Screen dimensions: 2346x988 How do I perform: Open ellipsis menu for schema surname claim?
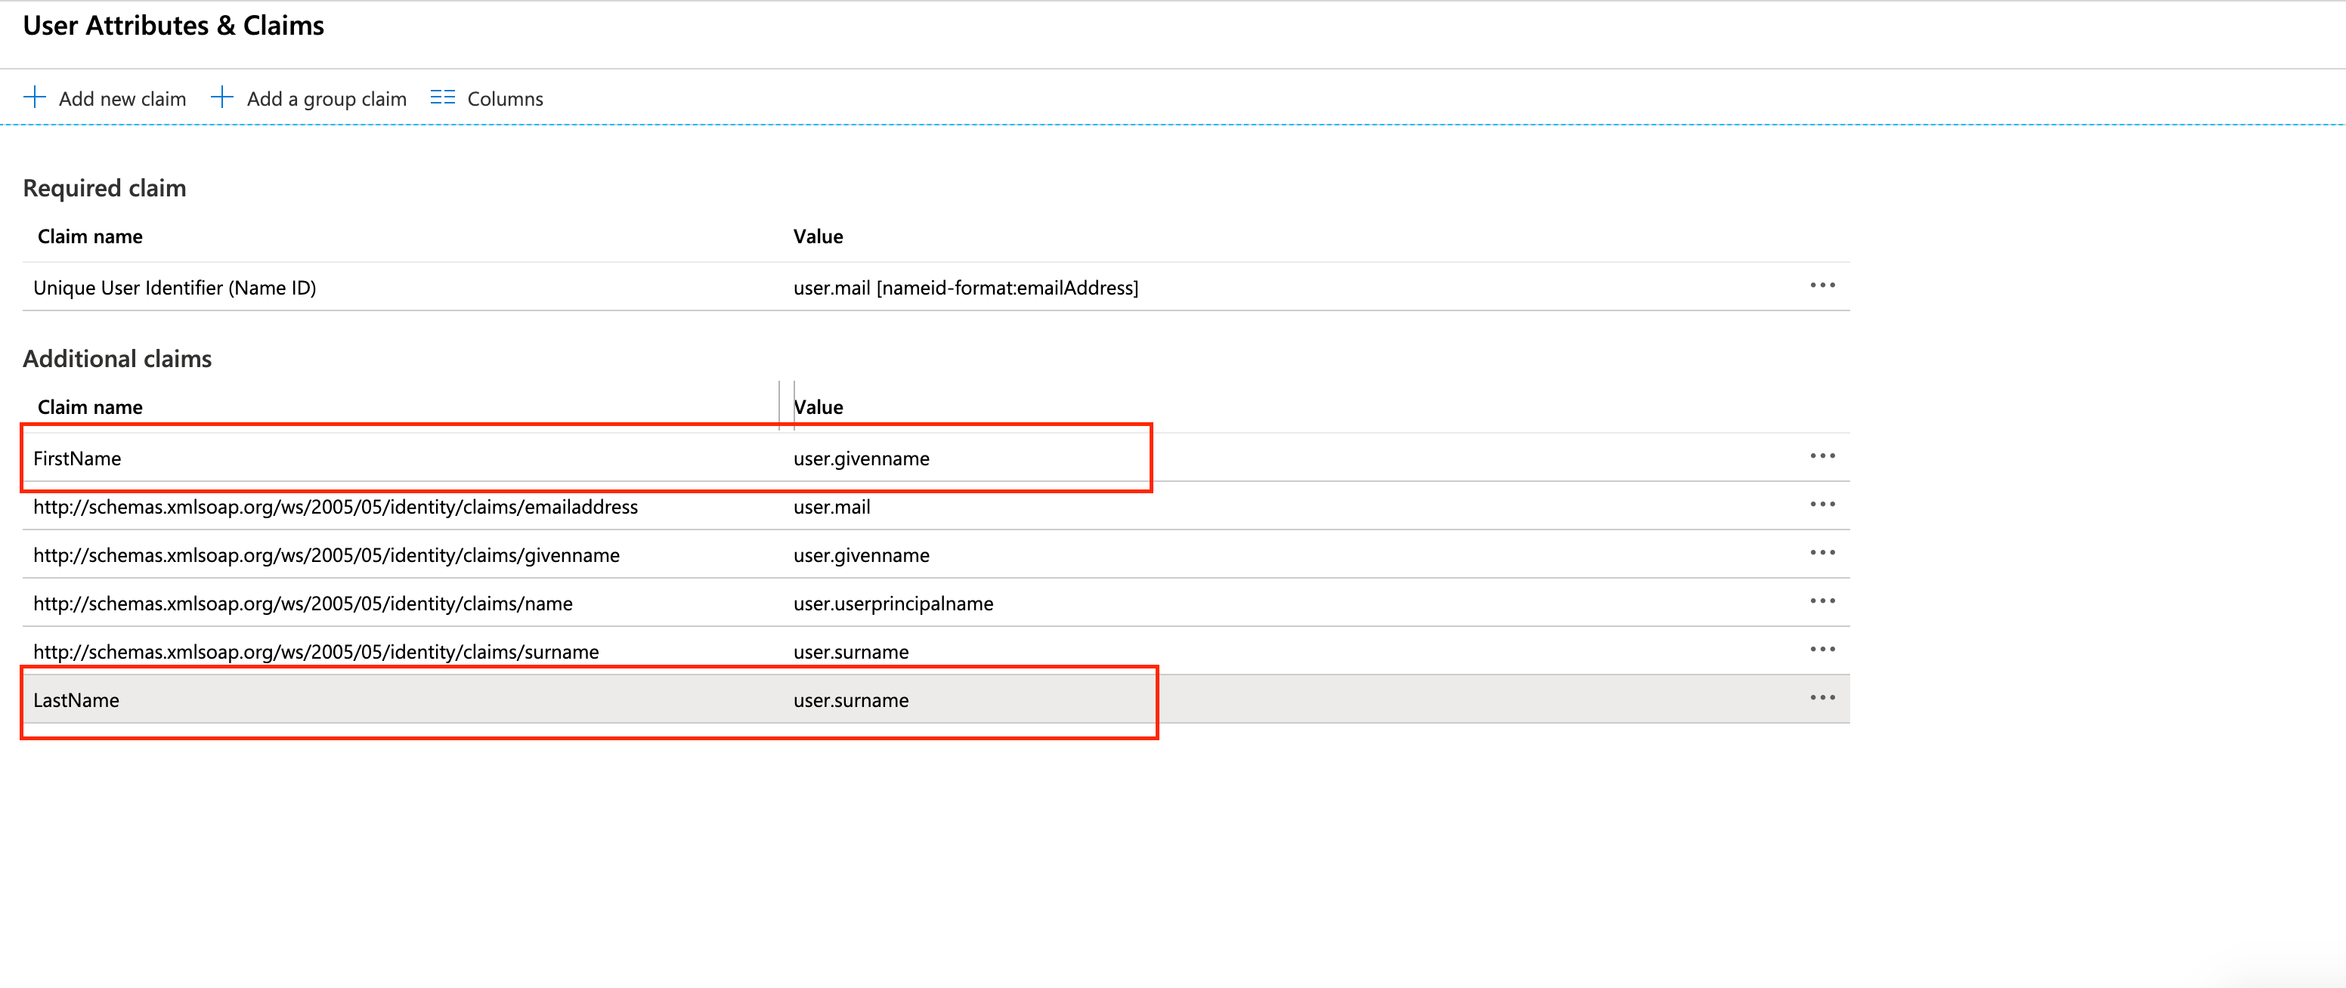(x=1821, y=649)
